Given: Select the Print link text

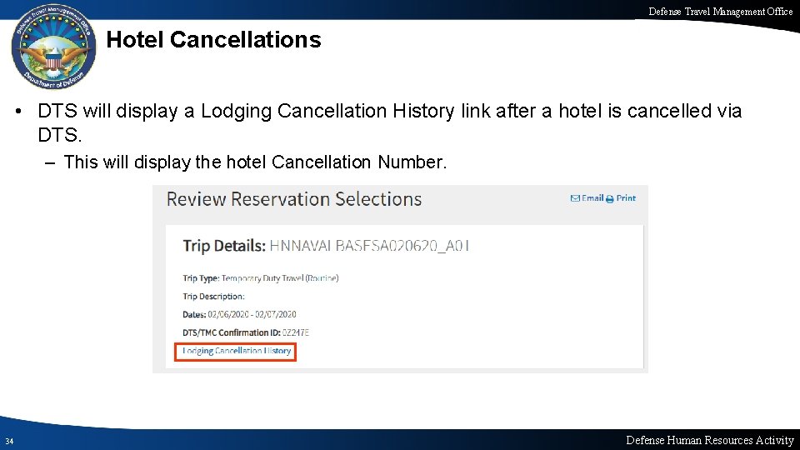Looking at the screenshot, I should [x=626, y=198].
